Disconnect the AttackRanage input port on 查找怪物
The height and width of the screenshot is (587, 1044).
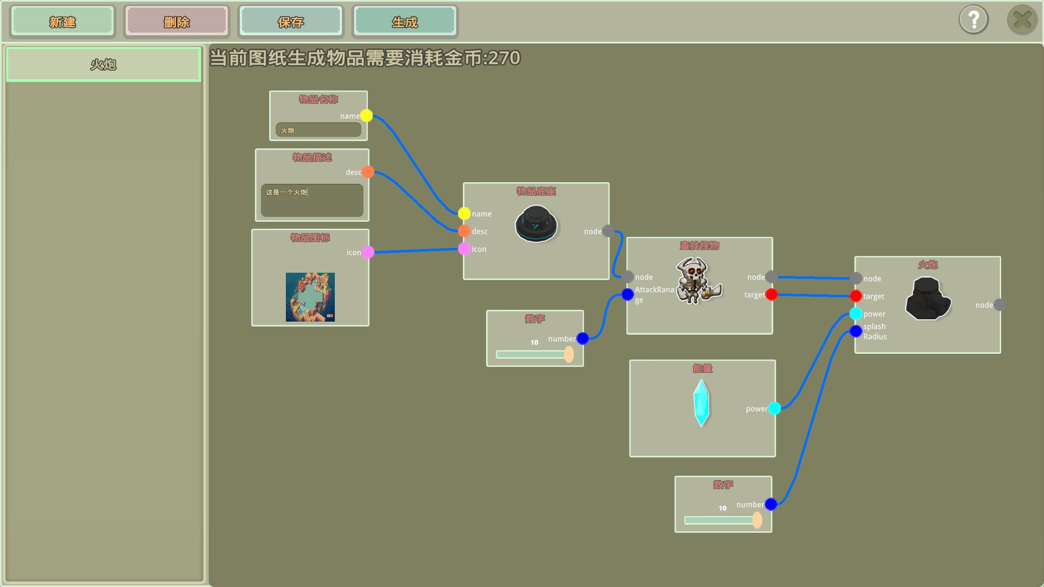pyautogui.click(x=627, y=294)
